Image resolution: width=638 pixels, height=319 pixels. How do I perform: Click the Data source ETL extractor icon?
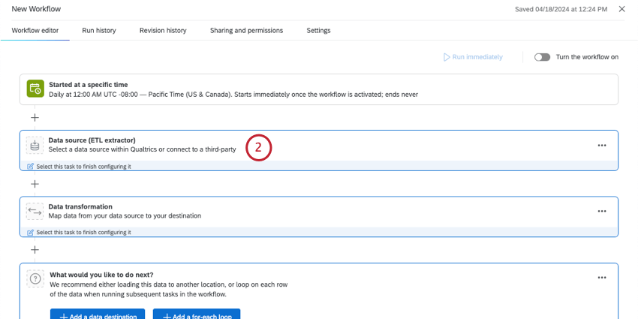pos(35,146)
